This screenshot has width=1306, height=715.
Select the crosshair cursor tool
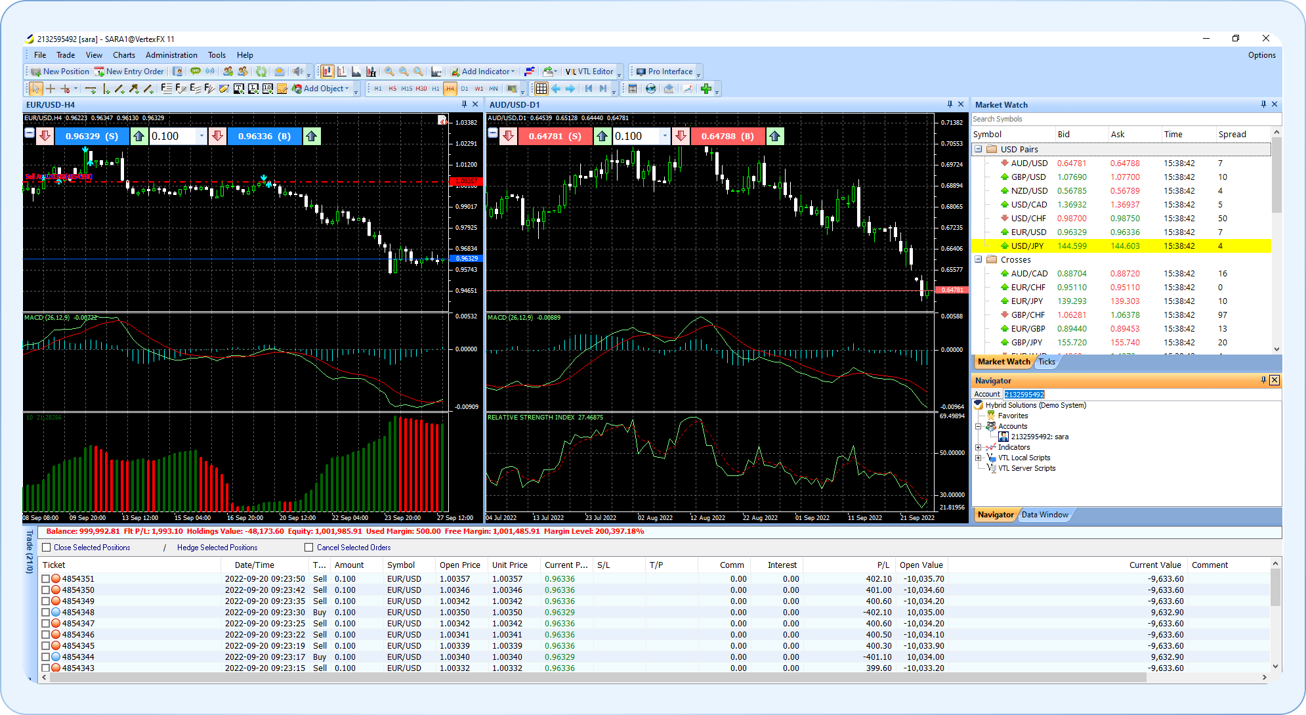(x=51, y=89)
